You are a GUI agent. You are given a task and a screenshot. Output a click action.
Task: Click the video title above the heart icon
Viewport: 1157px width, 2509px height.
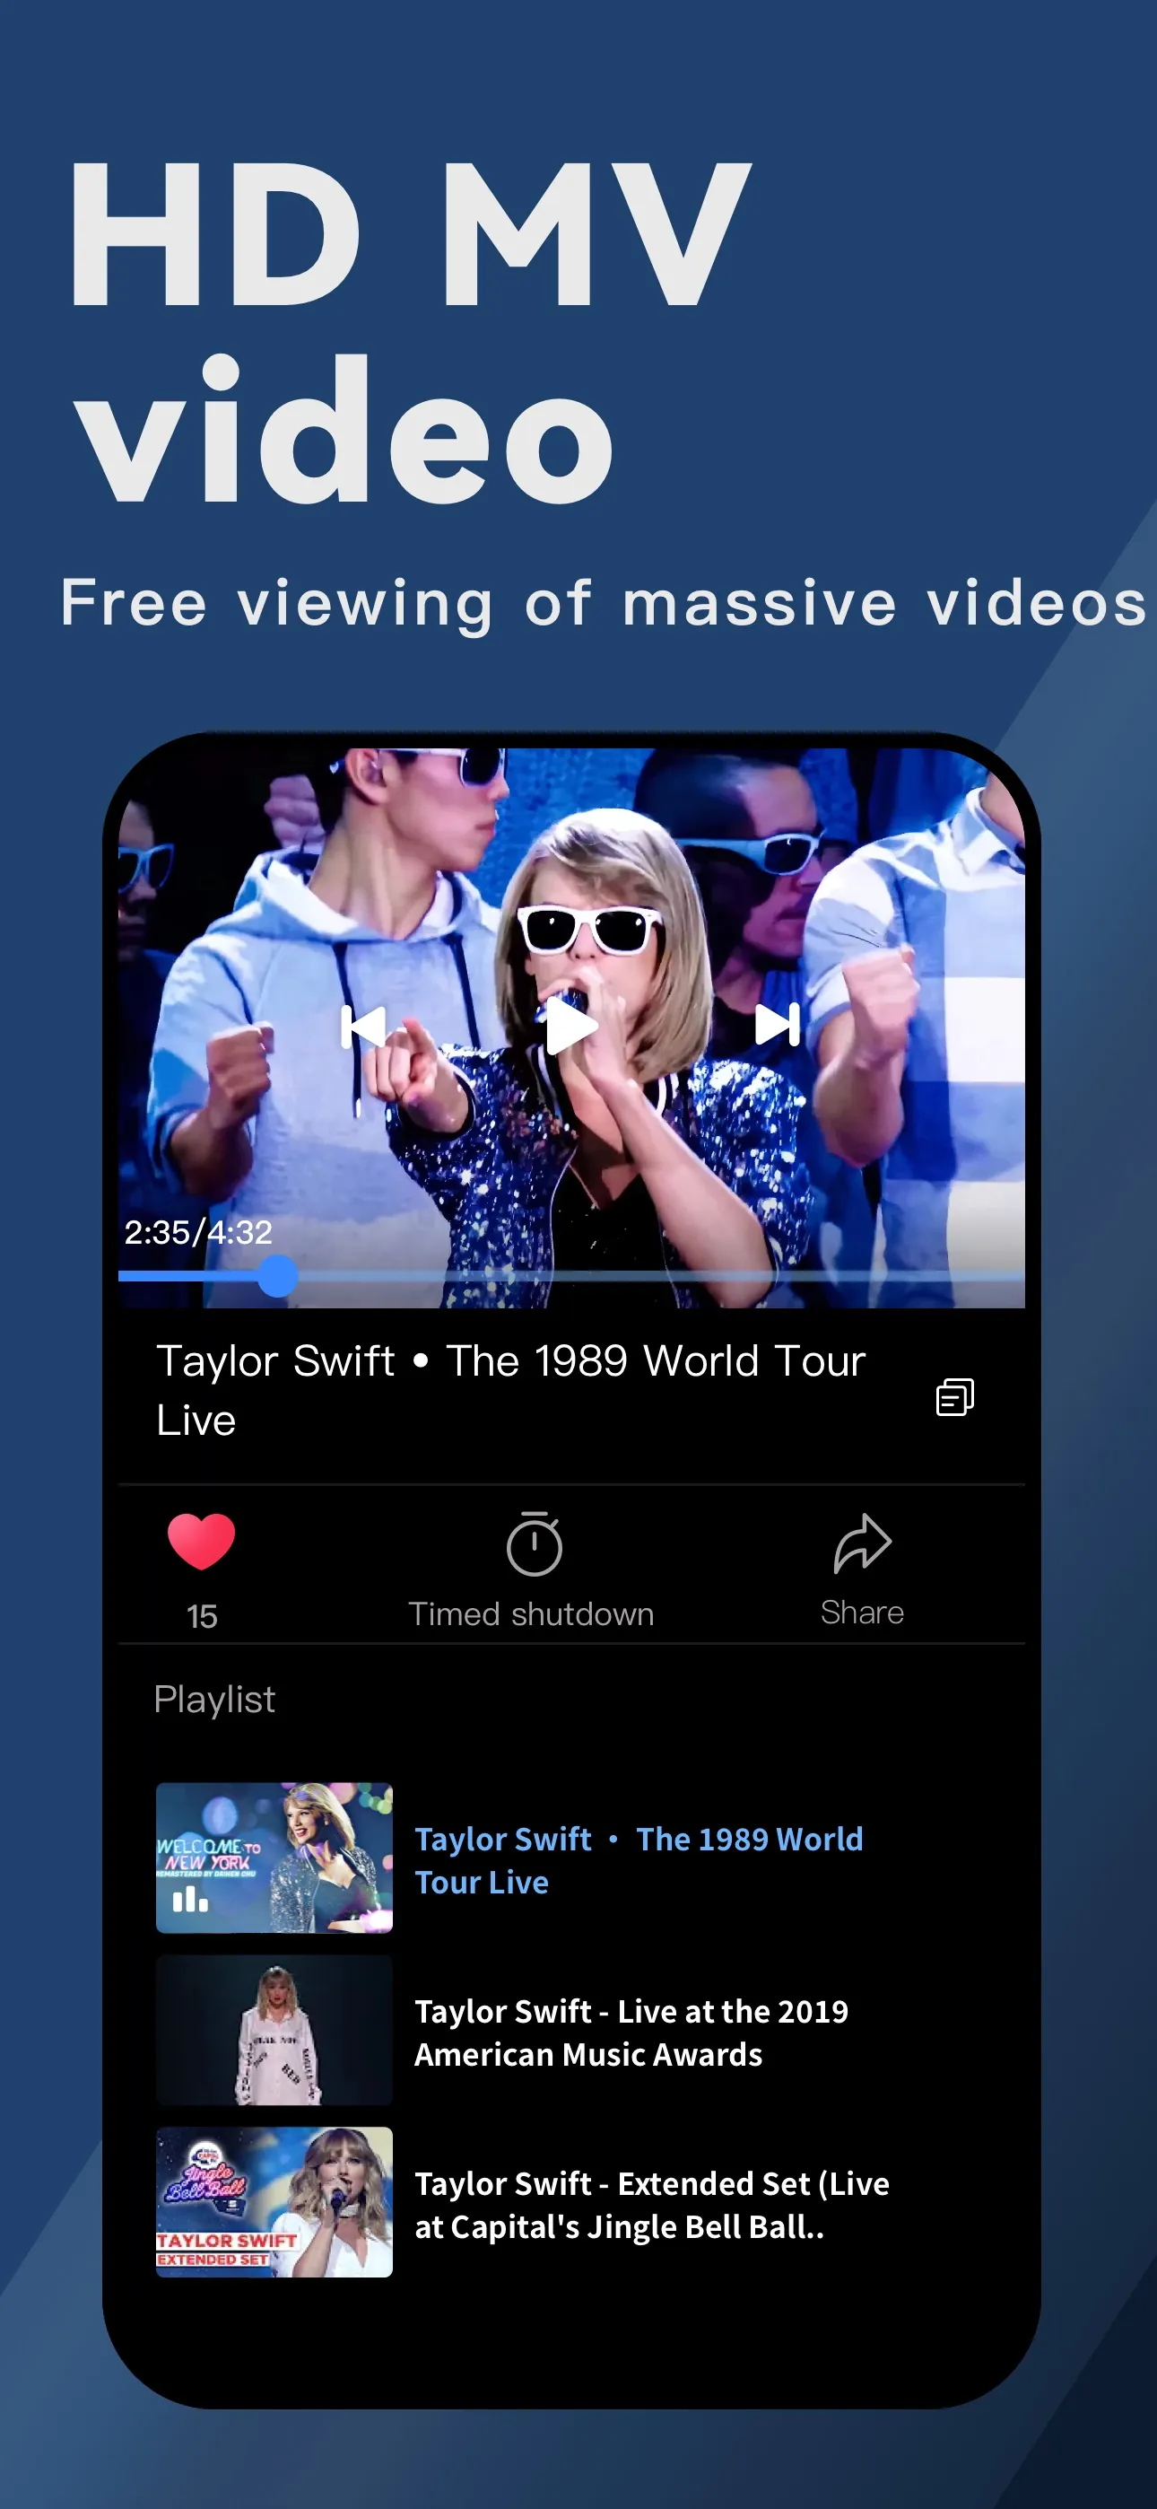point(510,1390)
